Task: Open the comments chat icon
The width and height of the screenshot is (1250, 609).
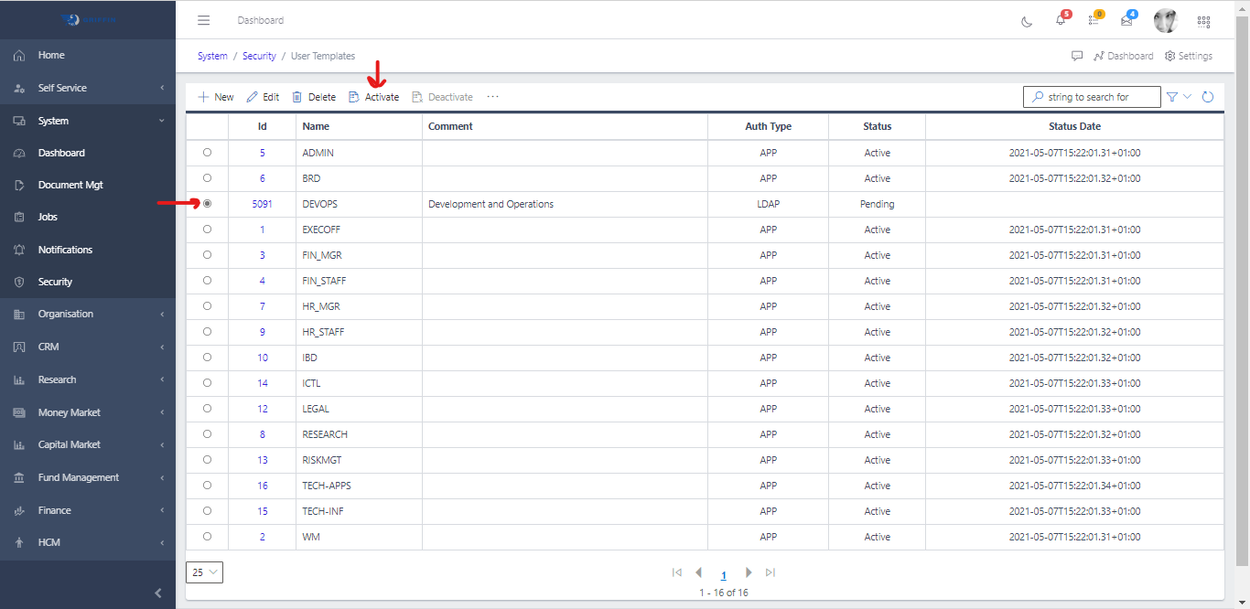Action: (x=1077, y=56)
